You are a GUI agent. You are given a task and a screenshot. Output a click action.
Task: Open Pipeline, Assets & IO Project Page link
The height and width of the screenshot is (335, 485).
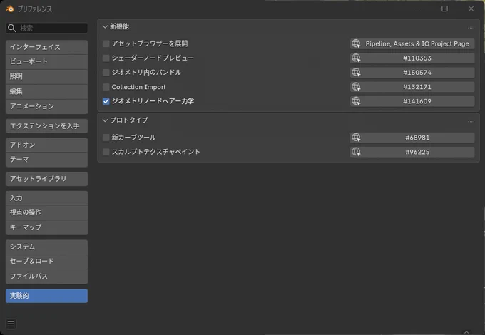point(412,43)
